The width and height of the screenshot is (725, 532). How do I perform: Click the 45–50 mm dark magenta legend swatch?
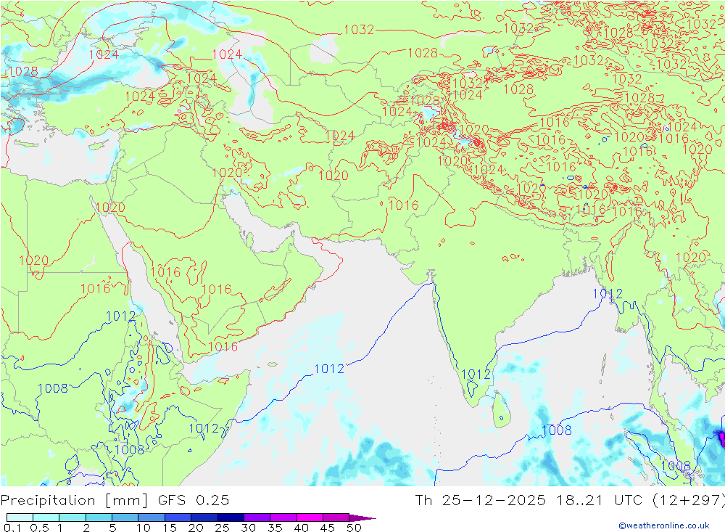[336, 517]
